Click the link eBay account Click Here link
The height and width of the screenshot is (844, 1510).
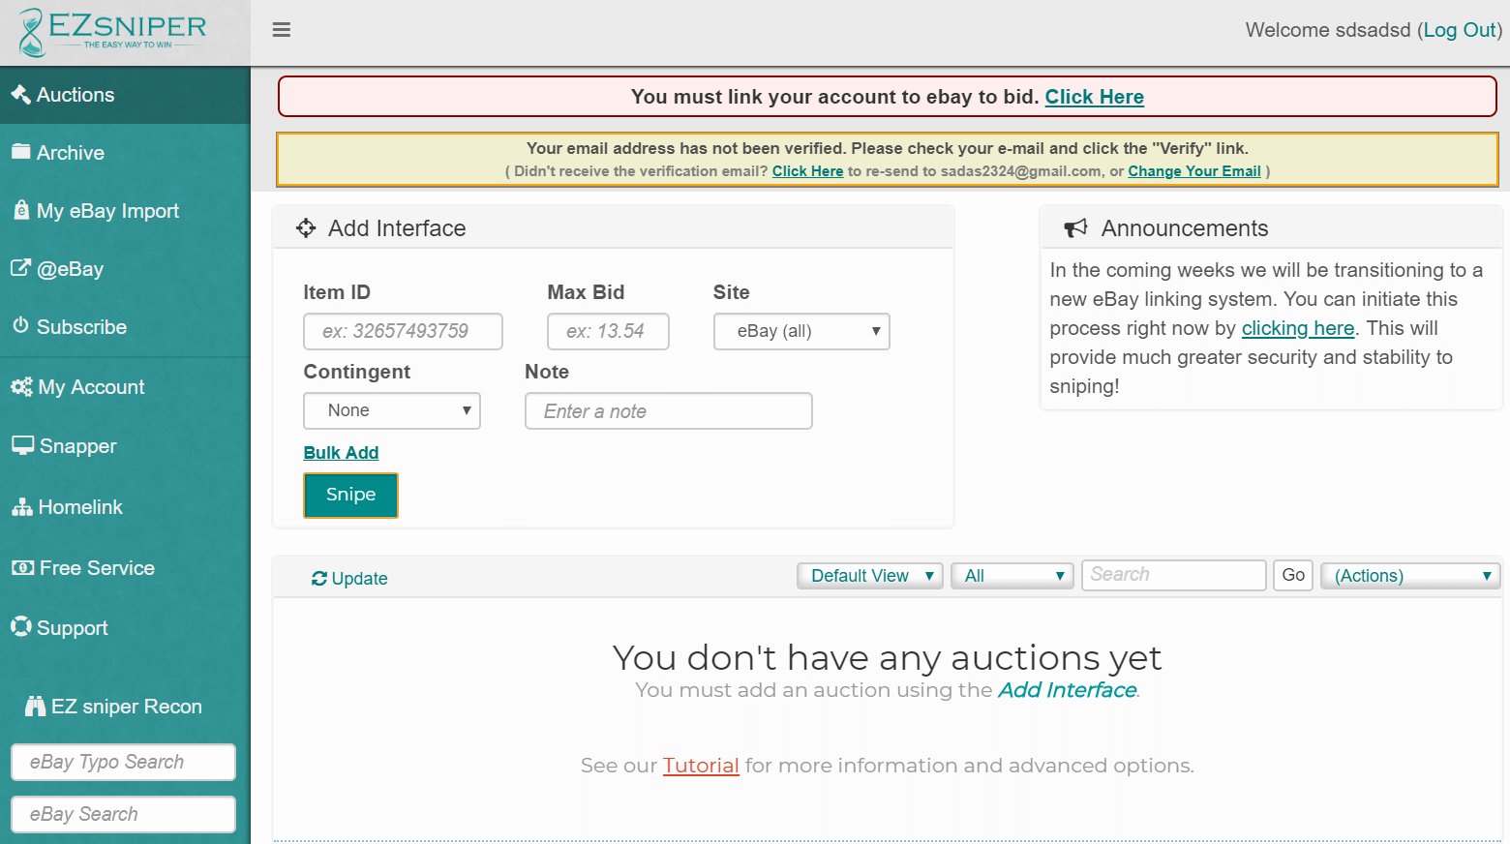click(1094, 97)
